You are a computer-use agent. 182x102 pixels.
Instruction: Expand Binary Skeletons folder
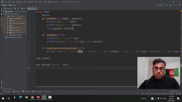pos(8,18)
